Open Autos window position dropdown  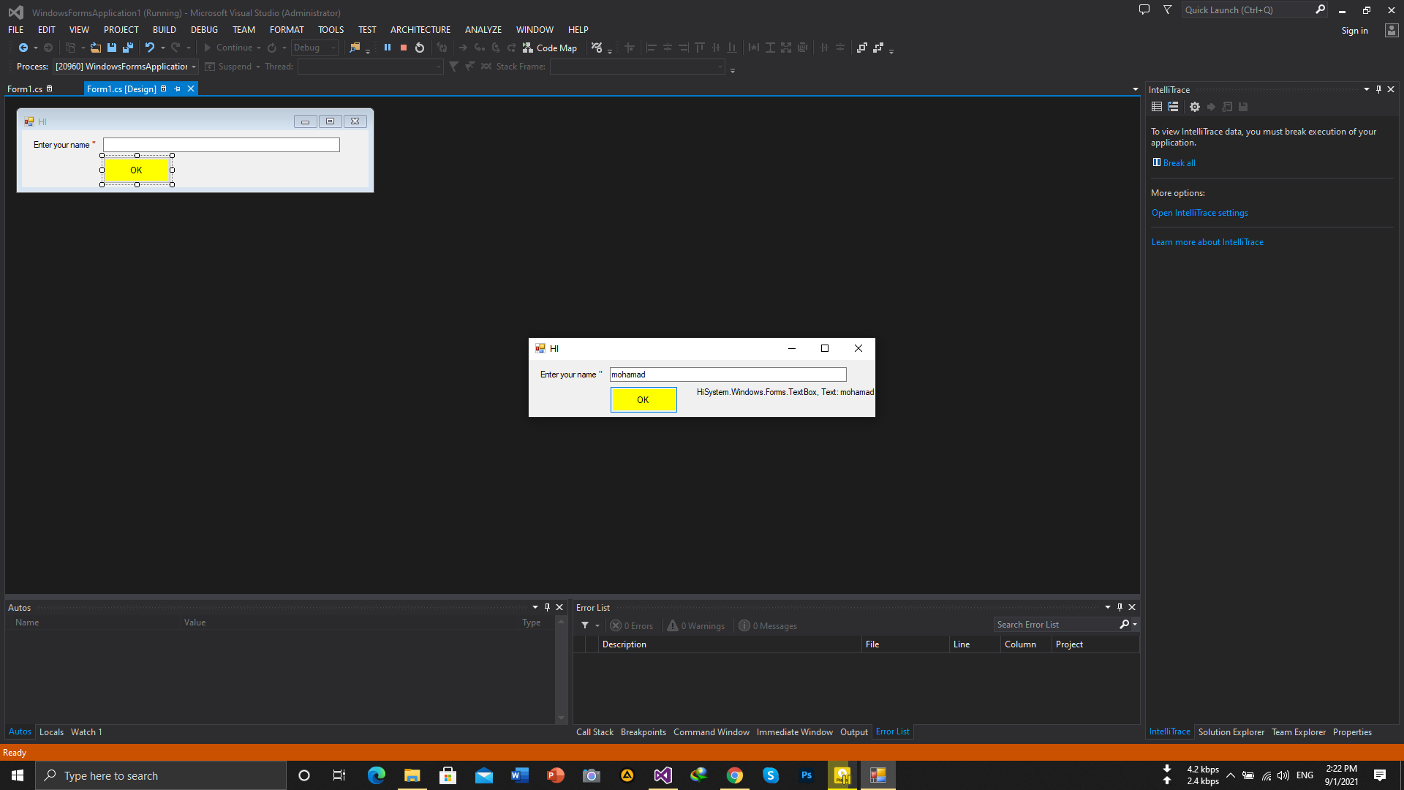tap(535, 607)
